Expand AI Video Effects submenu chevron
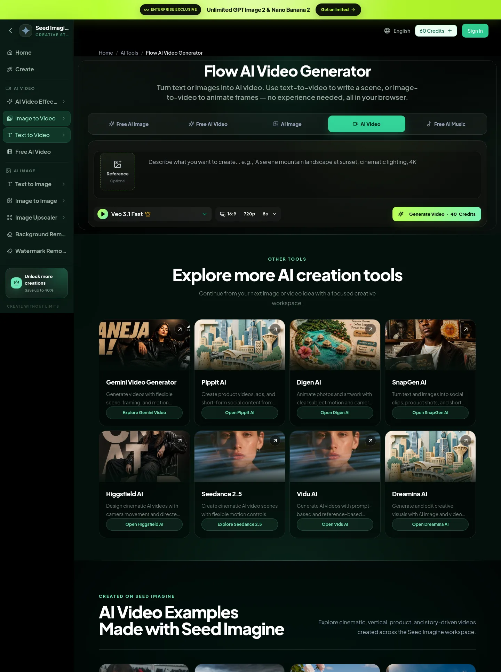 click(64, 102)
